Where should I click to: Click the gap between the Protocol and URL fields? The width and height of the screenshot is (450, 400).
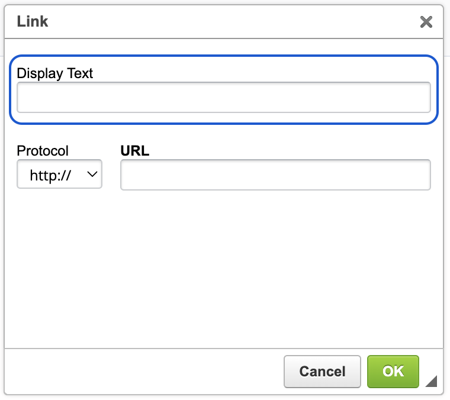point(111,175)
